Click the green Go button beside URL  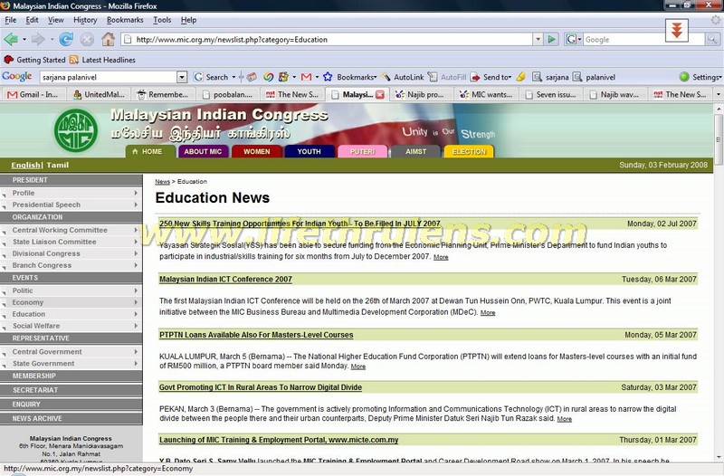[x=551, y=40]
